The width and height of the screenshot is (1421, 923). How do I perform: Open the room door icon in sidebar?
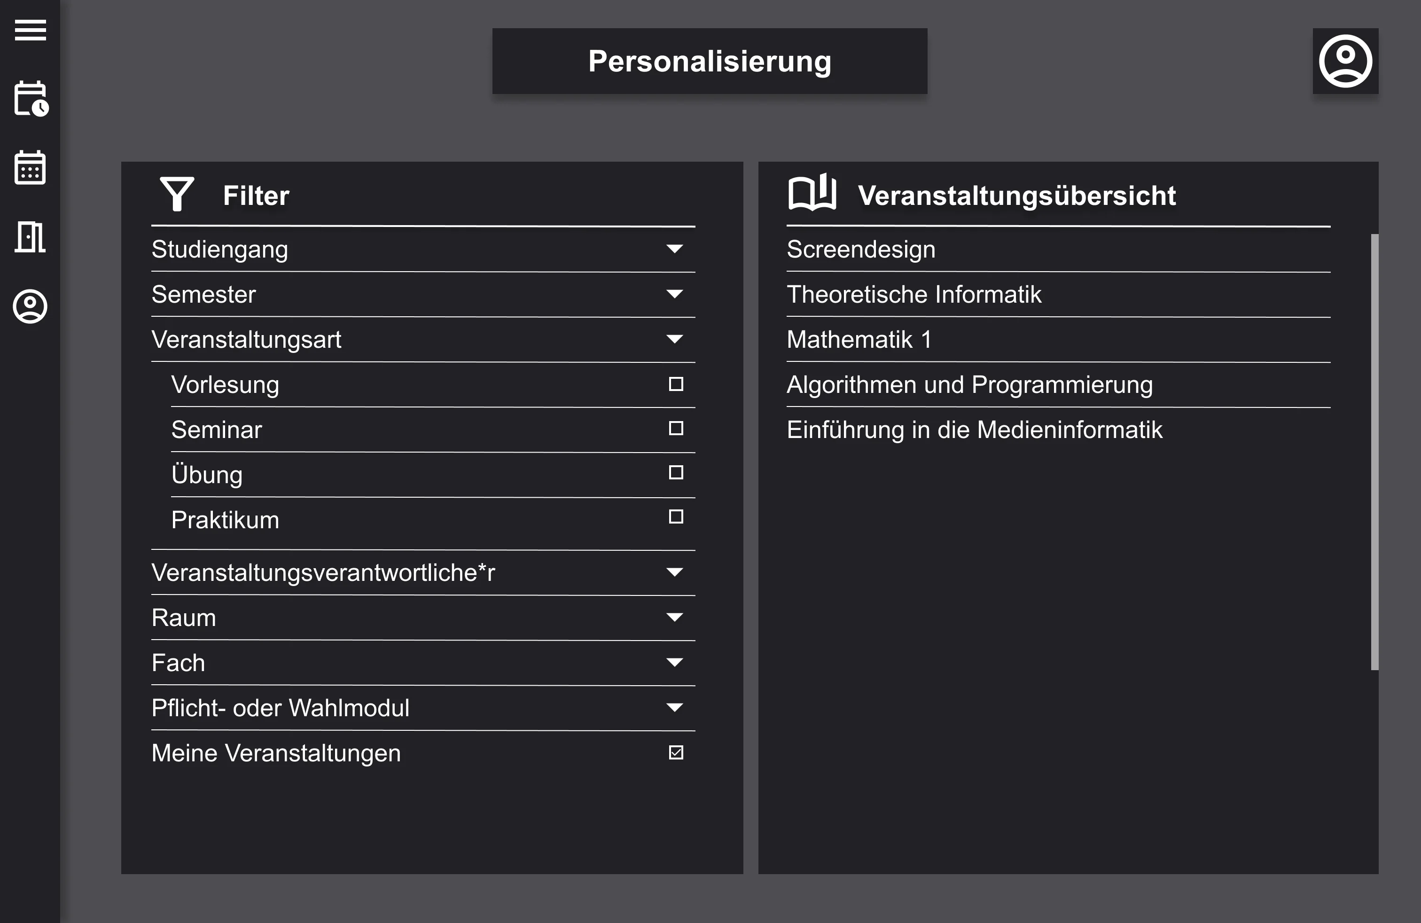[x=30, y=237]
